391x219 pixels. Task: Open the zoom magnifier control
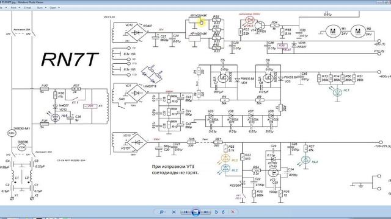[x=163, y=212]
